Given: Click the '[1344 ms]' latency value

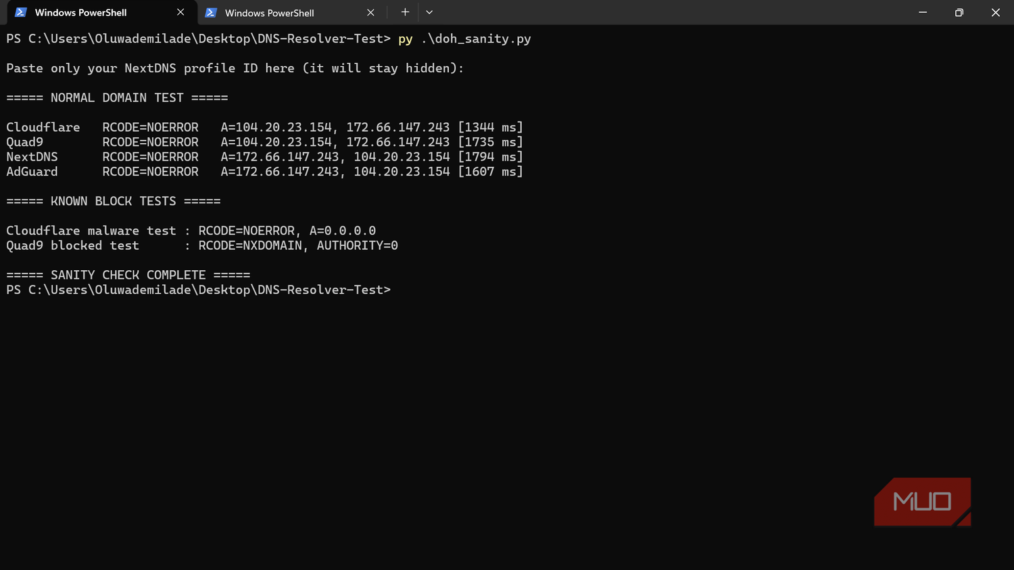Looking at the screenshot, I should 491,128.
